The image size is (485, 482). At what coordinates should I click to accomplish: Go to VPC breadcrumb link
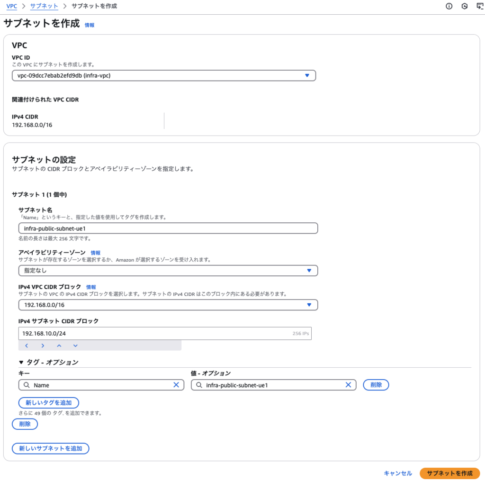click(11, 6)
